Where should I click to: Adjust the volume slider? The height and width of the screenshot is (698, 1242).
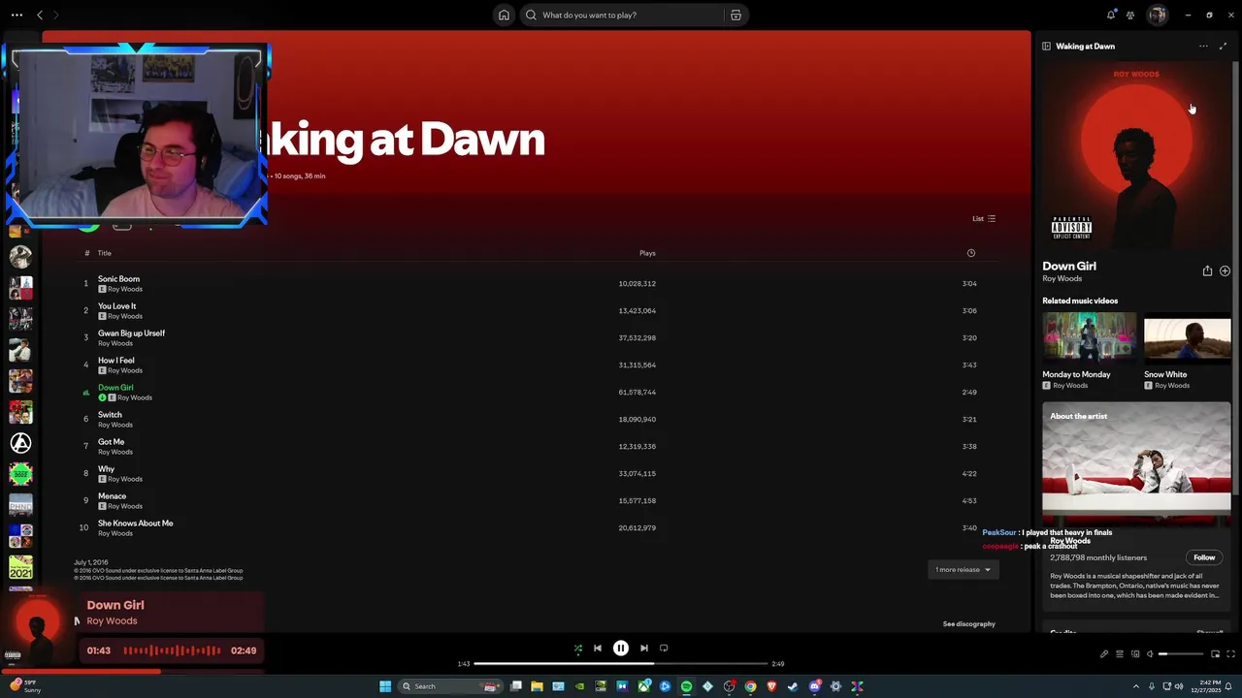(x=1181, y=654)
